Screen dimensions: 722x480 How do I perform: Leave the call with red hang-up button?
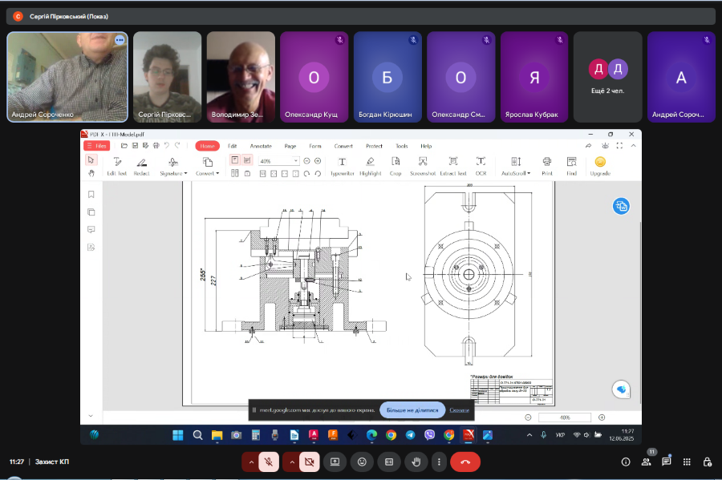[x=464, y=462]
